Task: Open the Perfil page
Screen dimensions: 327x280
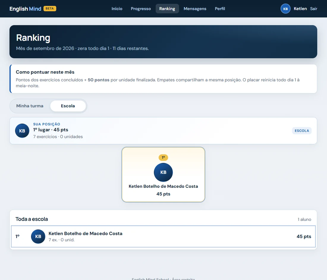Action: [220, 9]
